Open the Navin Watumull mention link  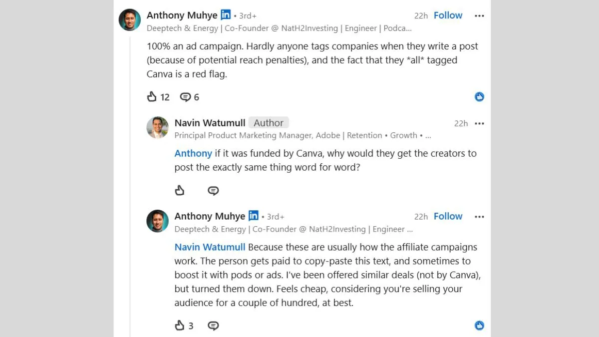(x=210, y=247)
